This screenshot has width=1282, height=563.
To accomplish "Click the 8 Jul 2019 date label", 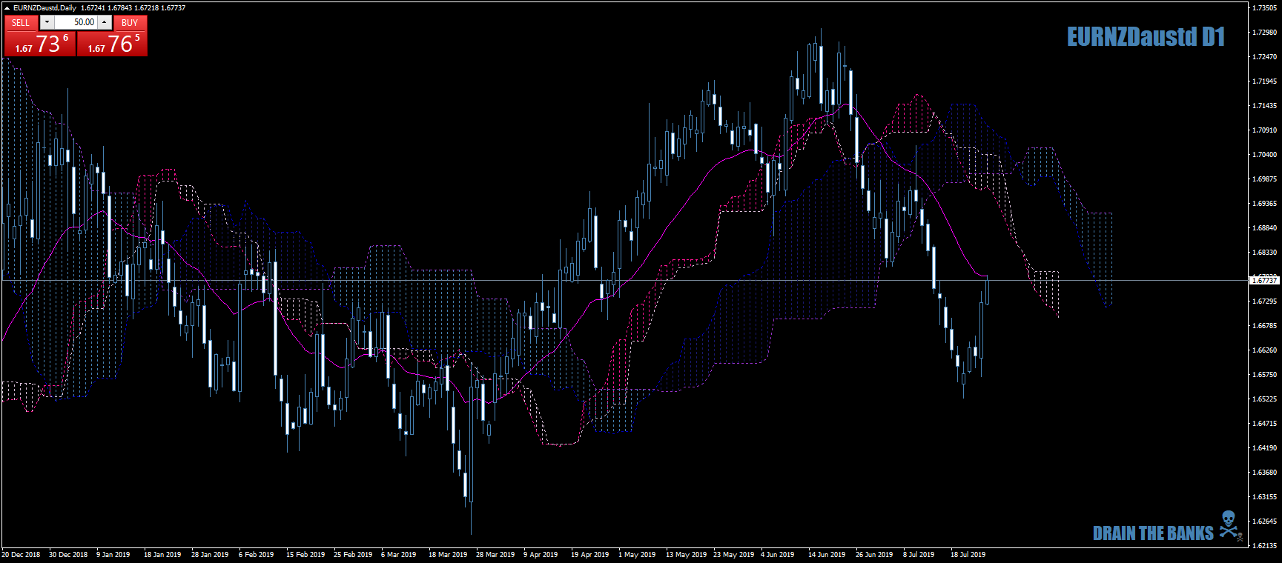I will (x=919, y=554).
